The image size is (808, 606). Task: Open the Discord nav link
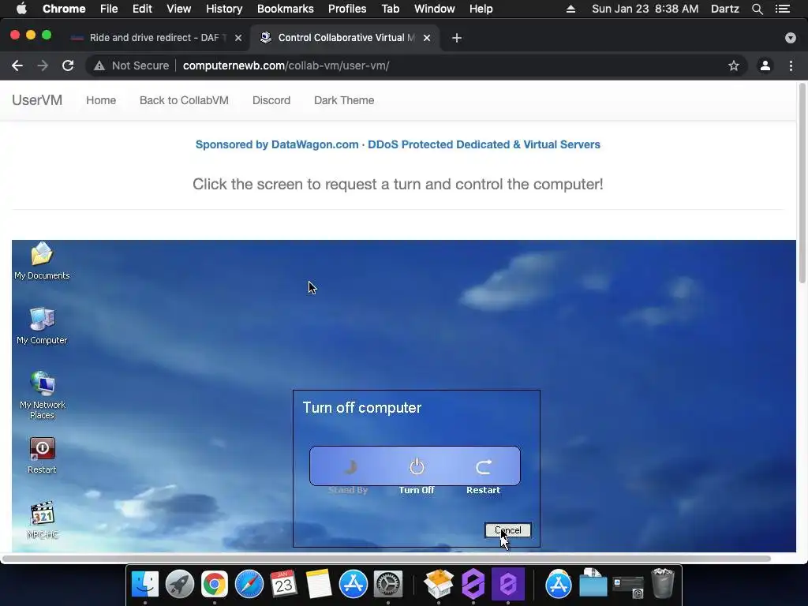pos(271,100)
